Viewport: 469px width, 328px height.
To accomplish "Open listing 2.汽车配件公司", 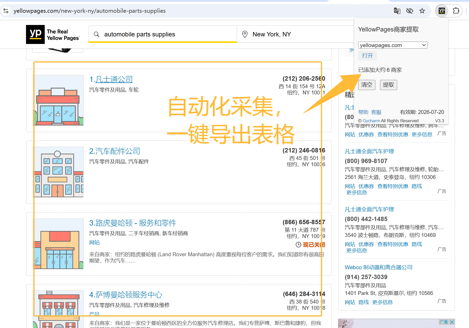I will pos(115,151).
